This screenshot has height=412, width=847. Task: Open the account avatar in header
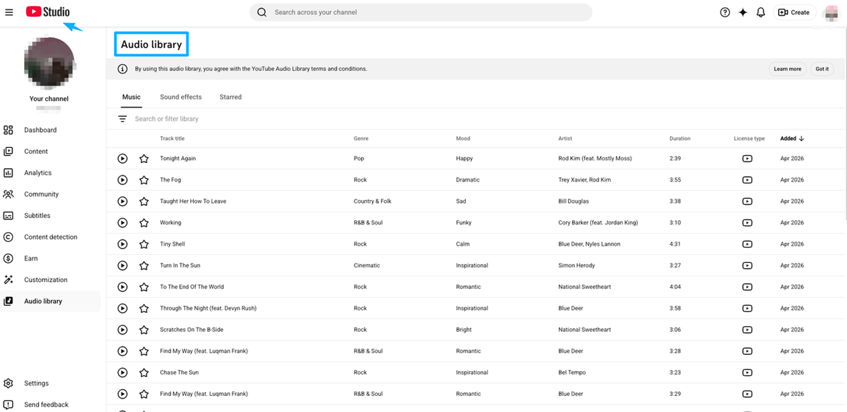click(x=832, y=13)
